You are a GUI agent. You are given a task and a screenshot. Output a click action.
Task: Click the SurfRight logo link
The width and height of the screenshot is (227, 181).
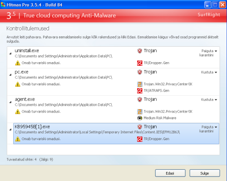[x=209, y=15]
